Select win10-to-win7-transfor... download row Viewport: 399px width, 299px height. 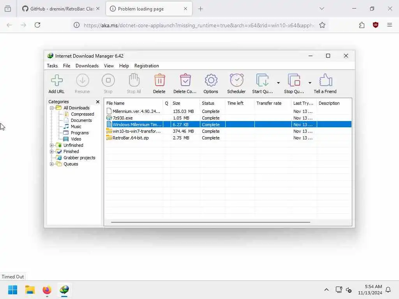point(228,131)
